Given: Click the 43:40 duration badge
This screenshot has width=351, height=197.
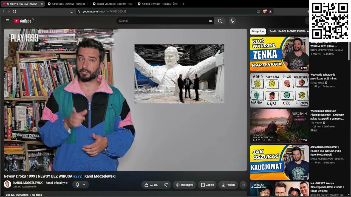Looking at the screenshot, I should [x=304, y=176].
